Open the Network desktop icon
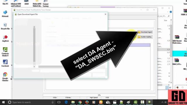 5,14
